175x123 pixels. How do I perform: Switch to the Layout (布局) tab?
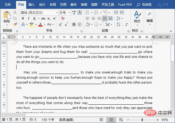[53, 5]
